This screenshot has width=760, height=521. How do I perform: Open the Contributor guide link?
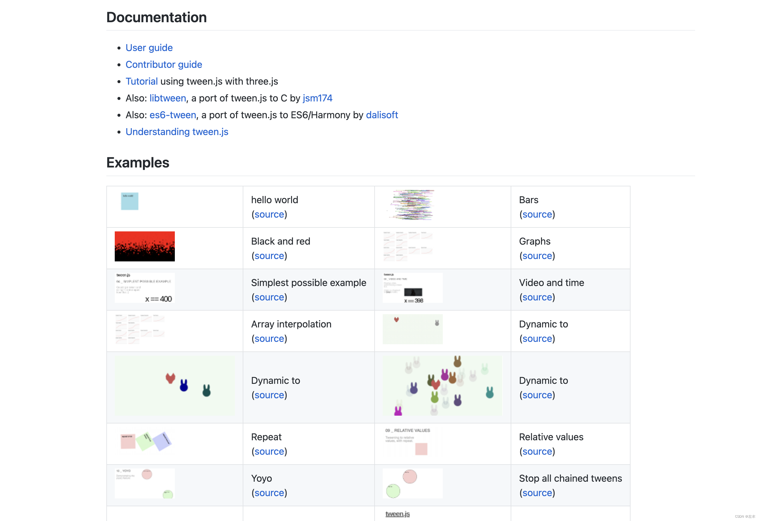coord(163,64)
